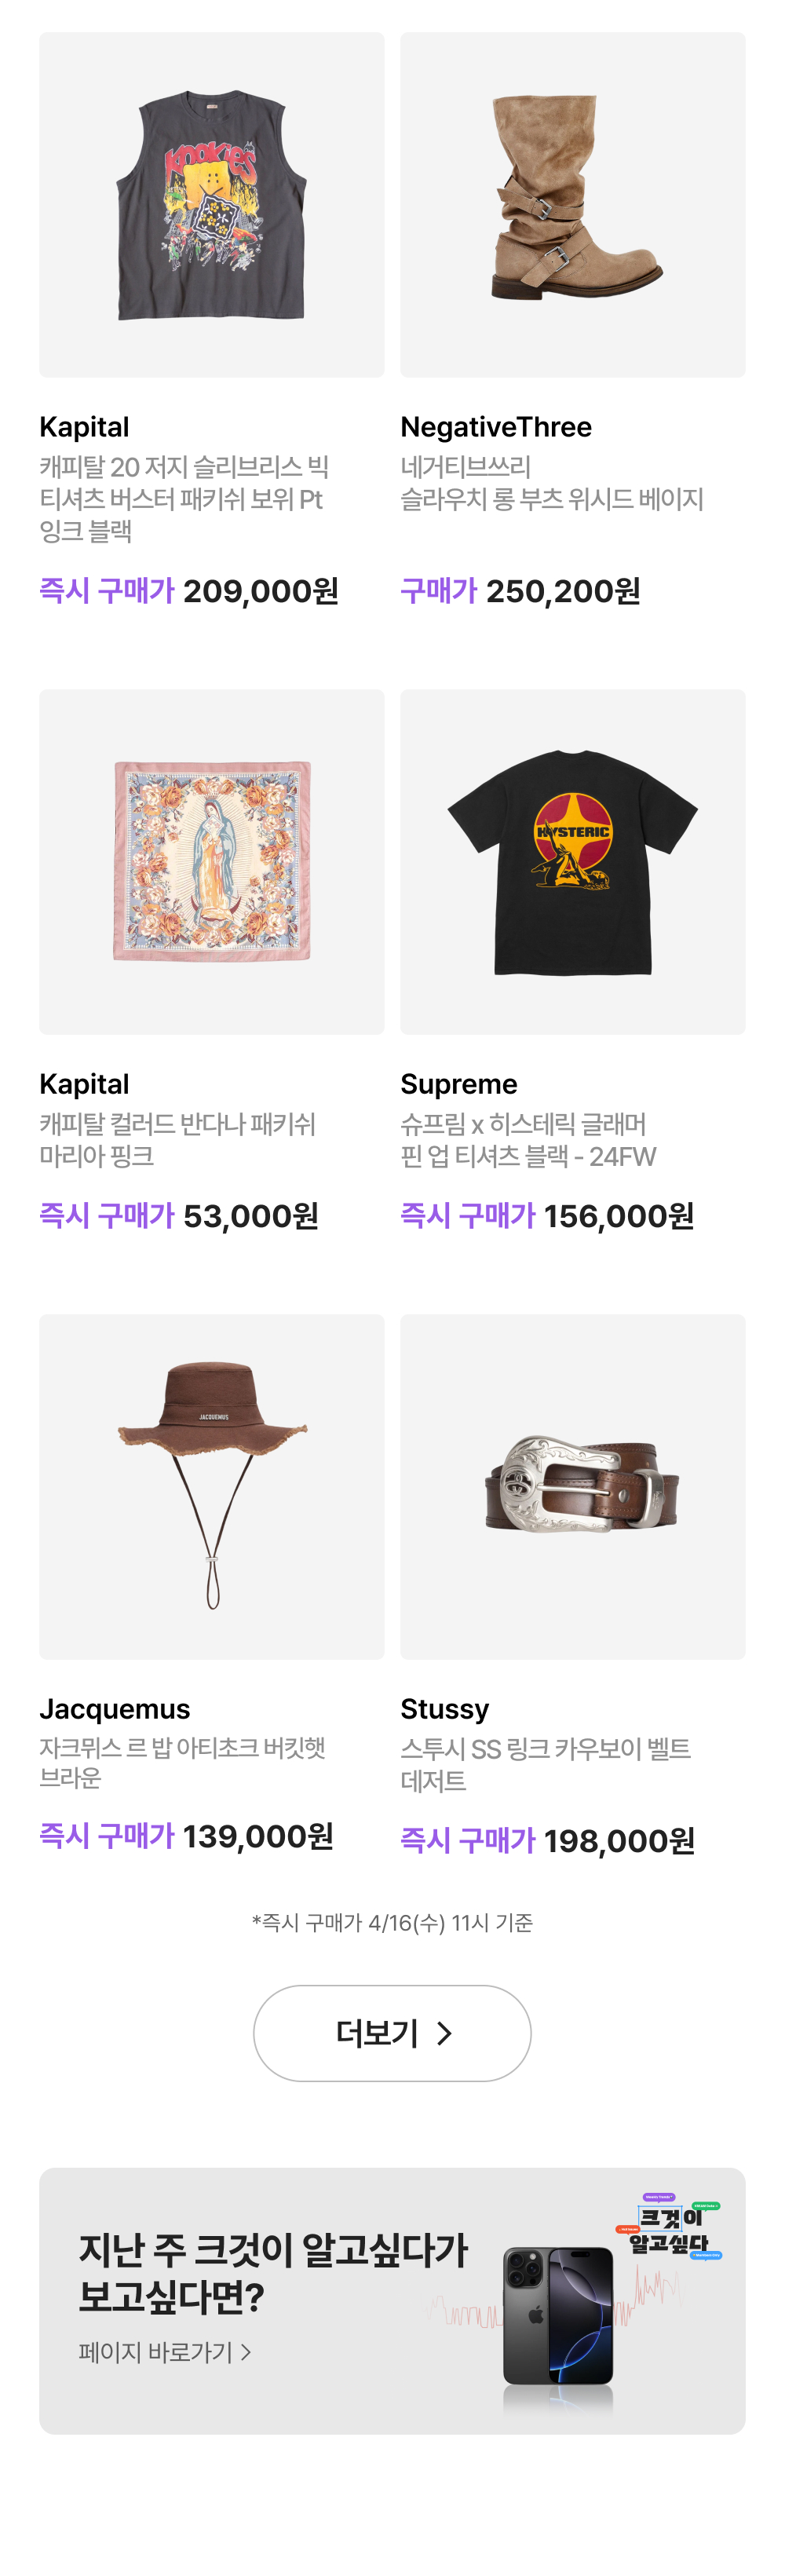Click the Kapital brand name above 209,000원
Screen dimensions: 785x2576
pyautogui.click(x=84, y=427)
